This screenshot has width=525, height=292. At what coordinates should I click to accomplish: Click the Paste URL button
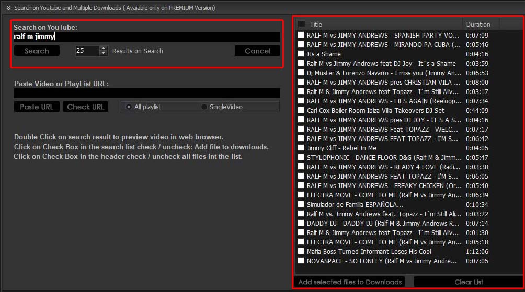pos(37,107)
